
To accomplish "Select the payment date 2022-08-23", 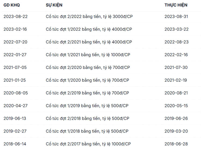I will 176,42.
